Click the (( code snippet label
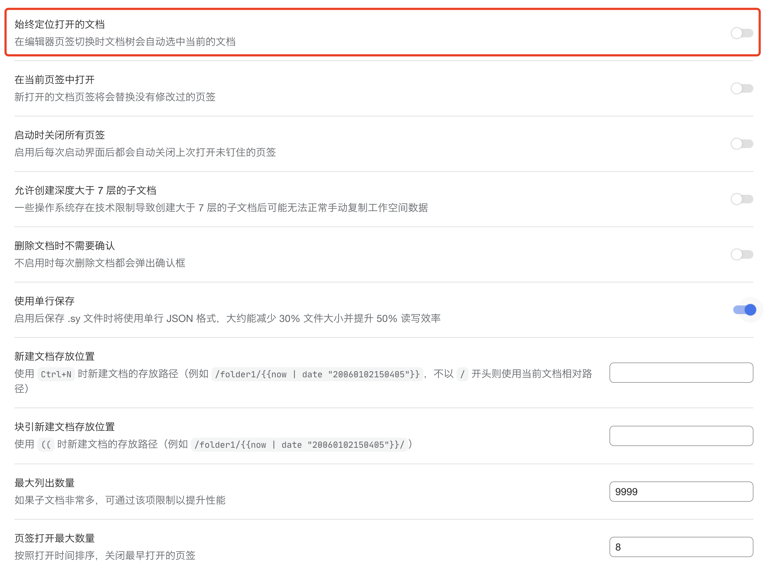 (46, 445)
